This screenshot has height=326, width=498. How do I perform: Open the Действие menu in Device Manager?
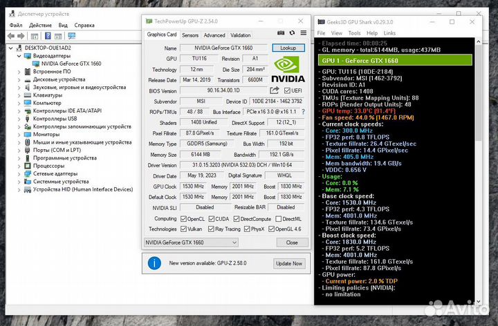[40, 25]
